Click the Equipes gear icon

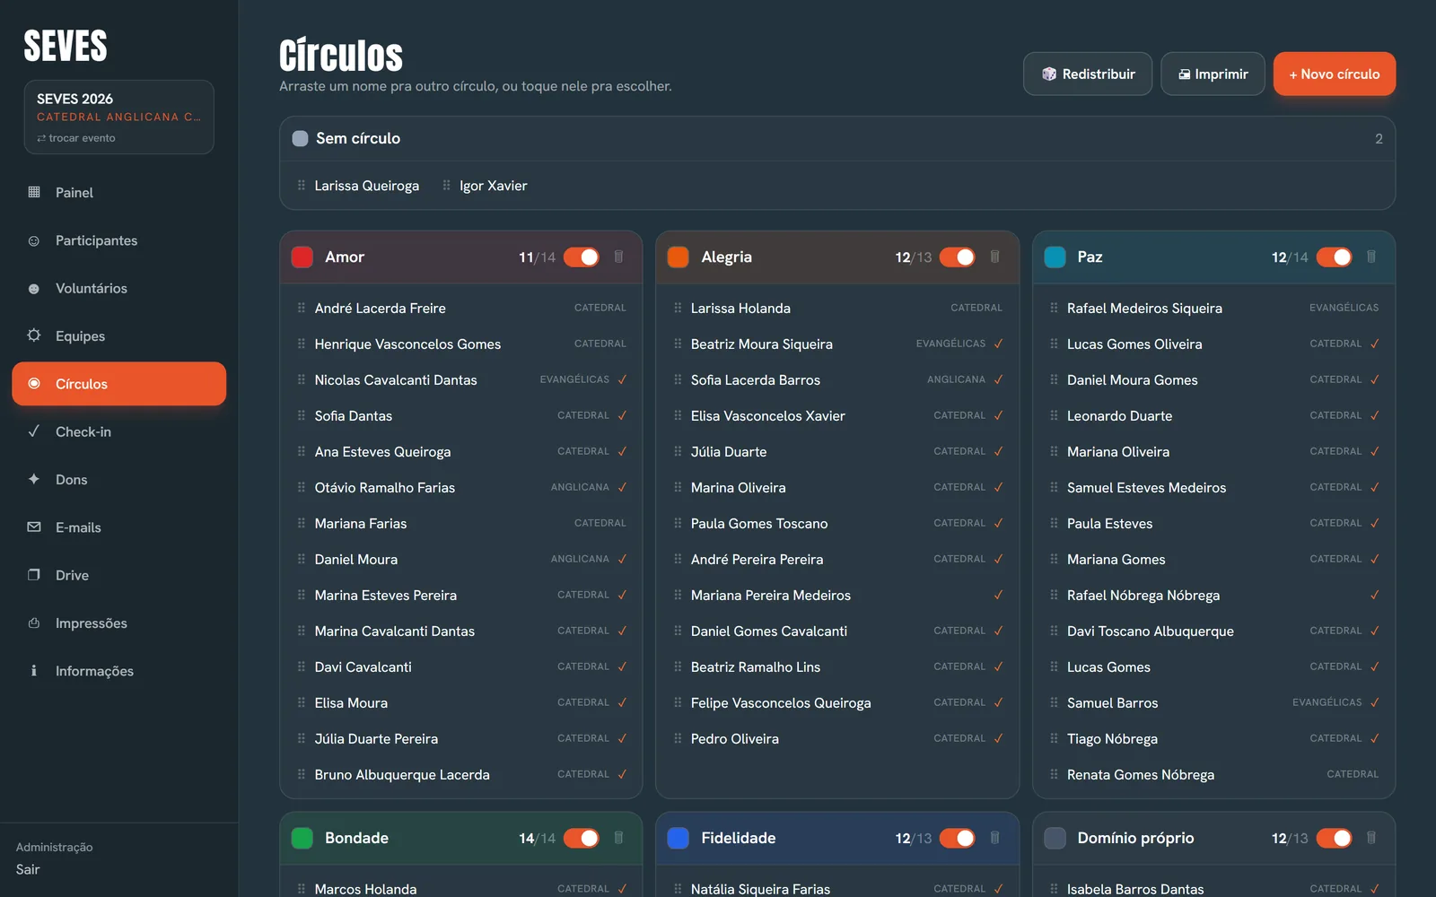point(34,335)
